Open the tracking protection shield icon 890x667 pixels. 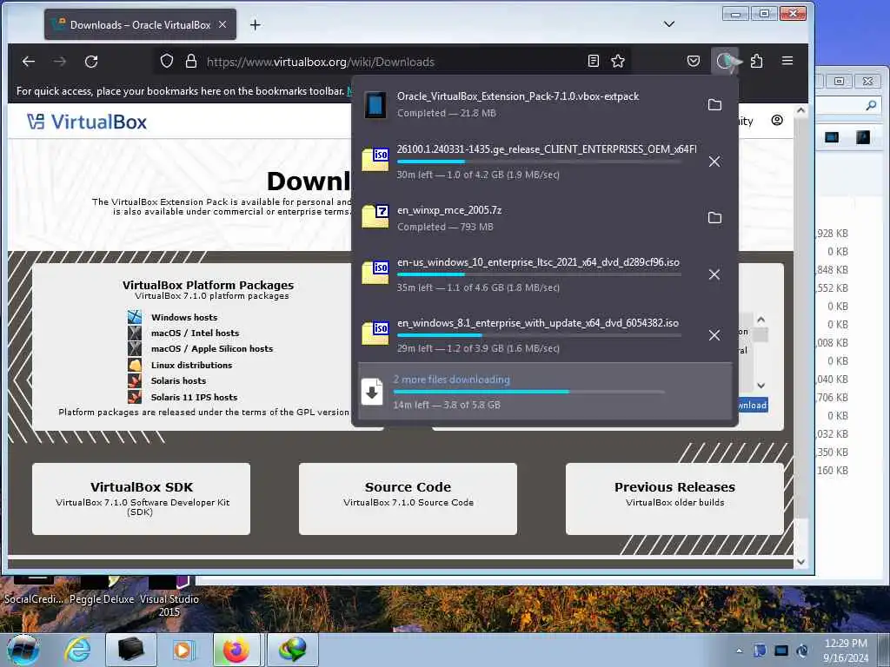166,62
